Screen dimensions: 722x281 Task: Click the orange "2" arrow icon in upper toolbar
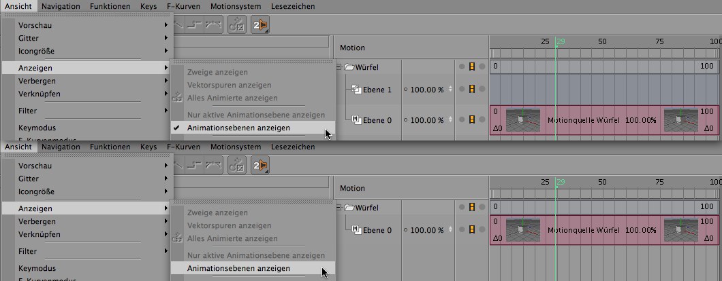[x=260, y=26]
